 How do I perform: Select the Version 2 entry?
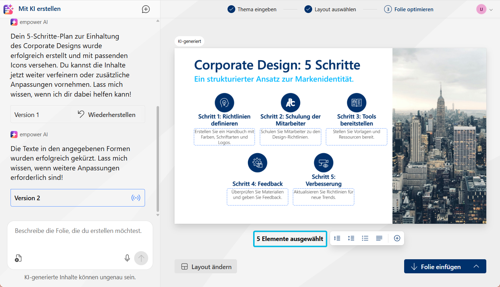(78, 198)
